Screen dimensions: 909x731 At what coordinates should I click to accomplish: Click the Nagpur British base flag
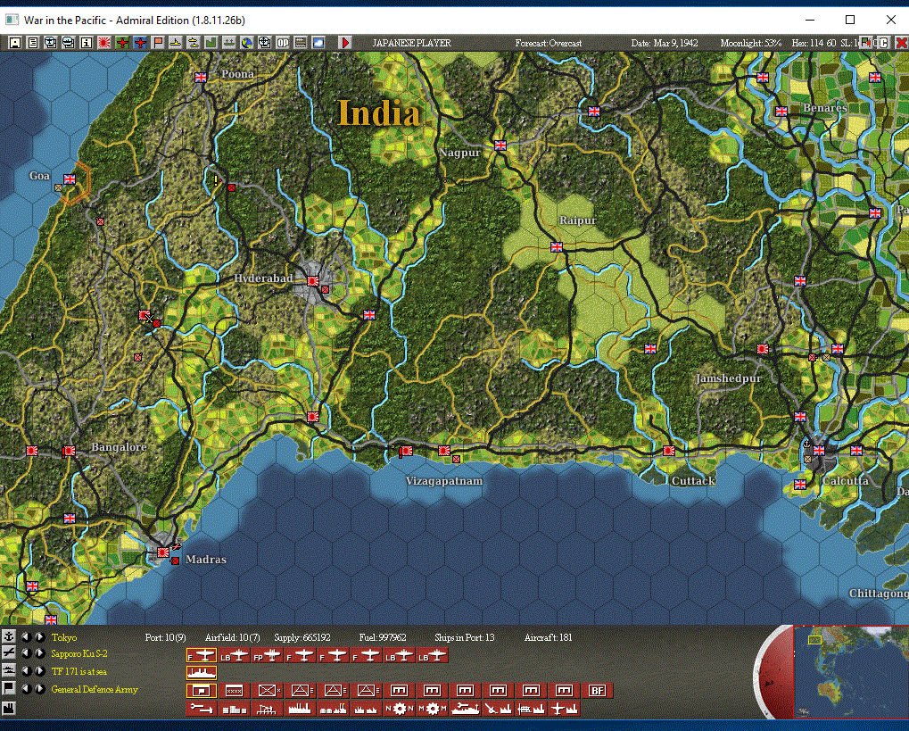click(500, 145)
